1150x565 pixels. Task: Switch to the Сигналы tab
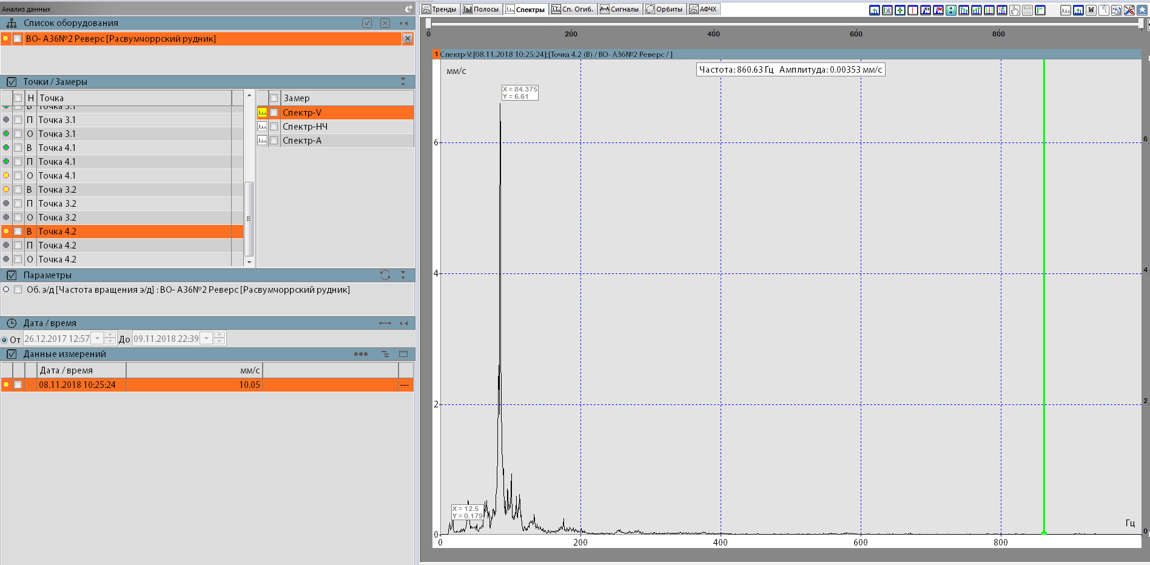619,9
